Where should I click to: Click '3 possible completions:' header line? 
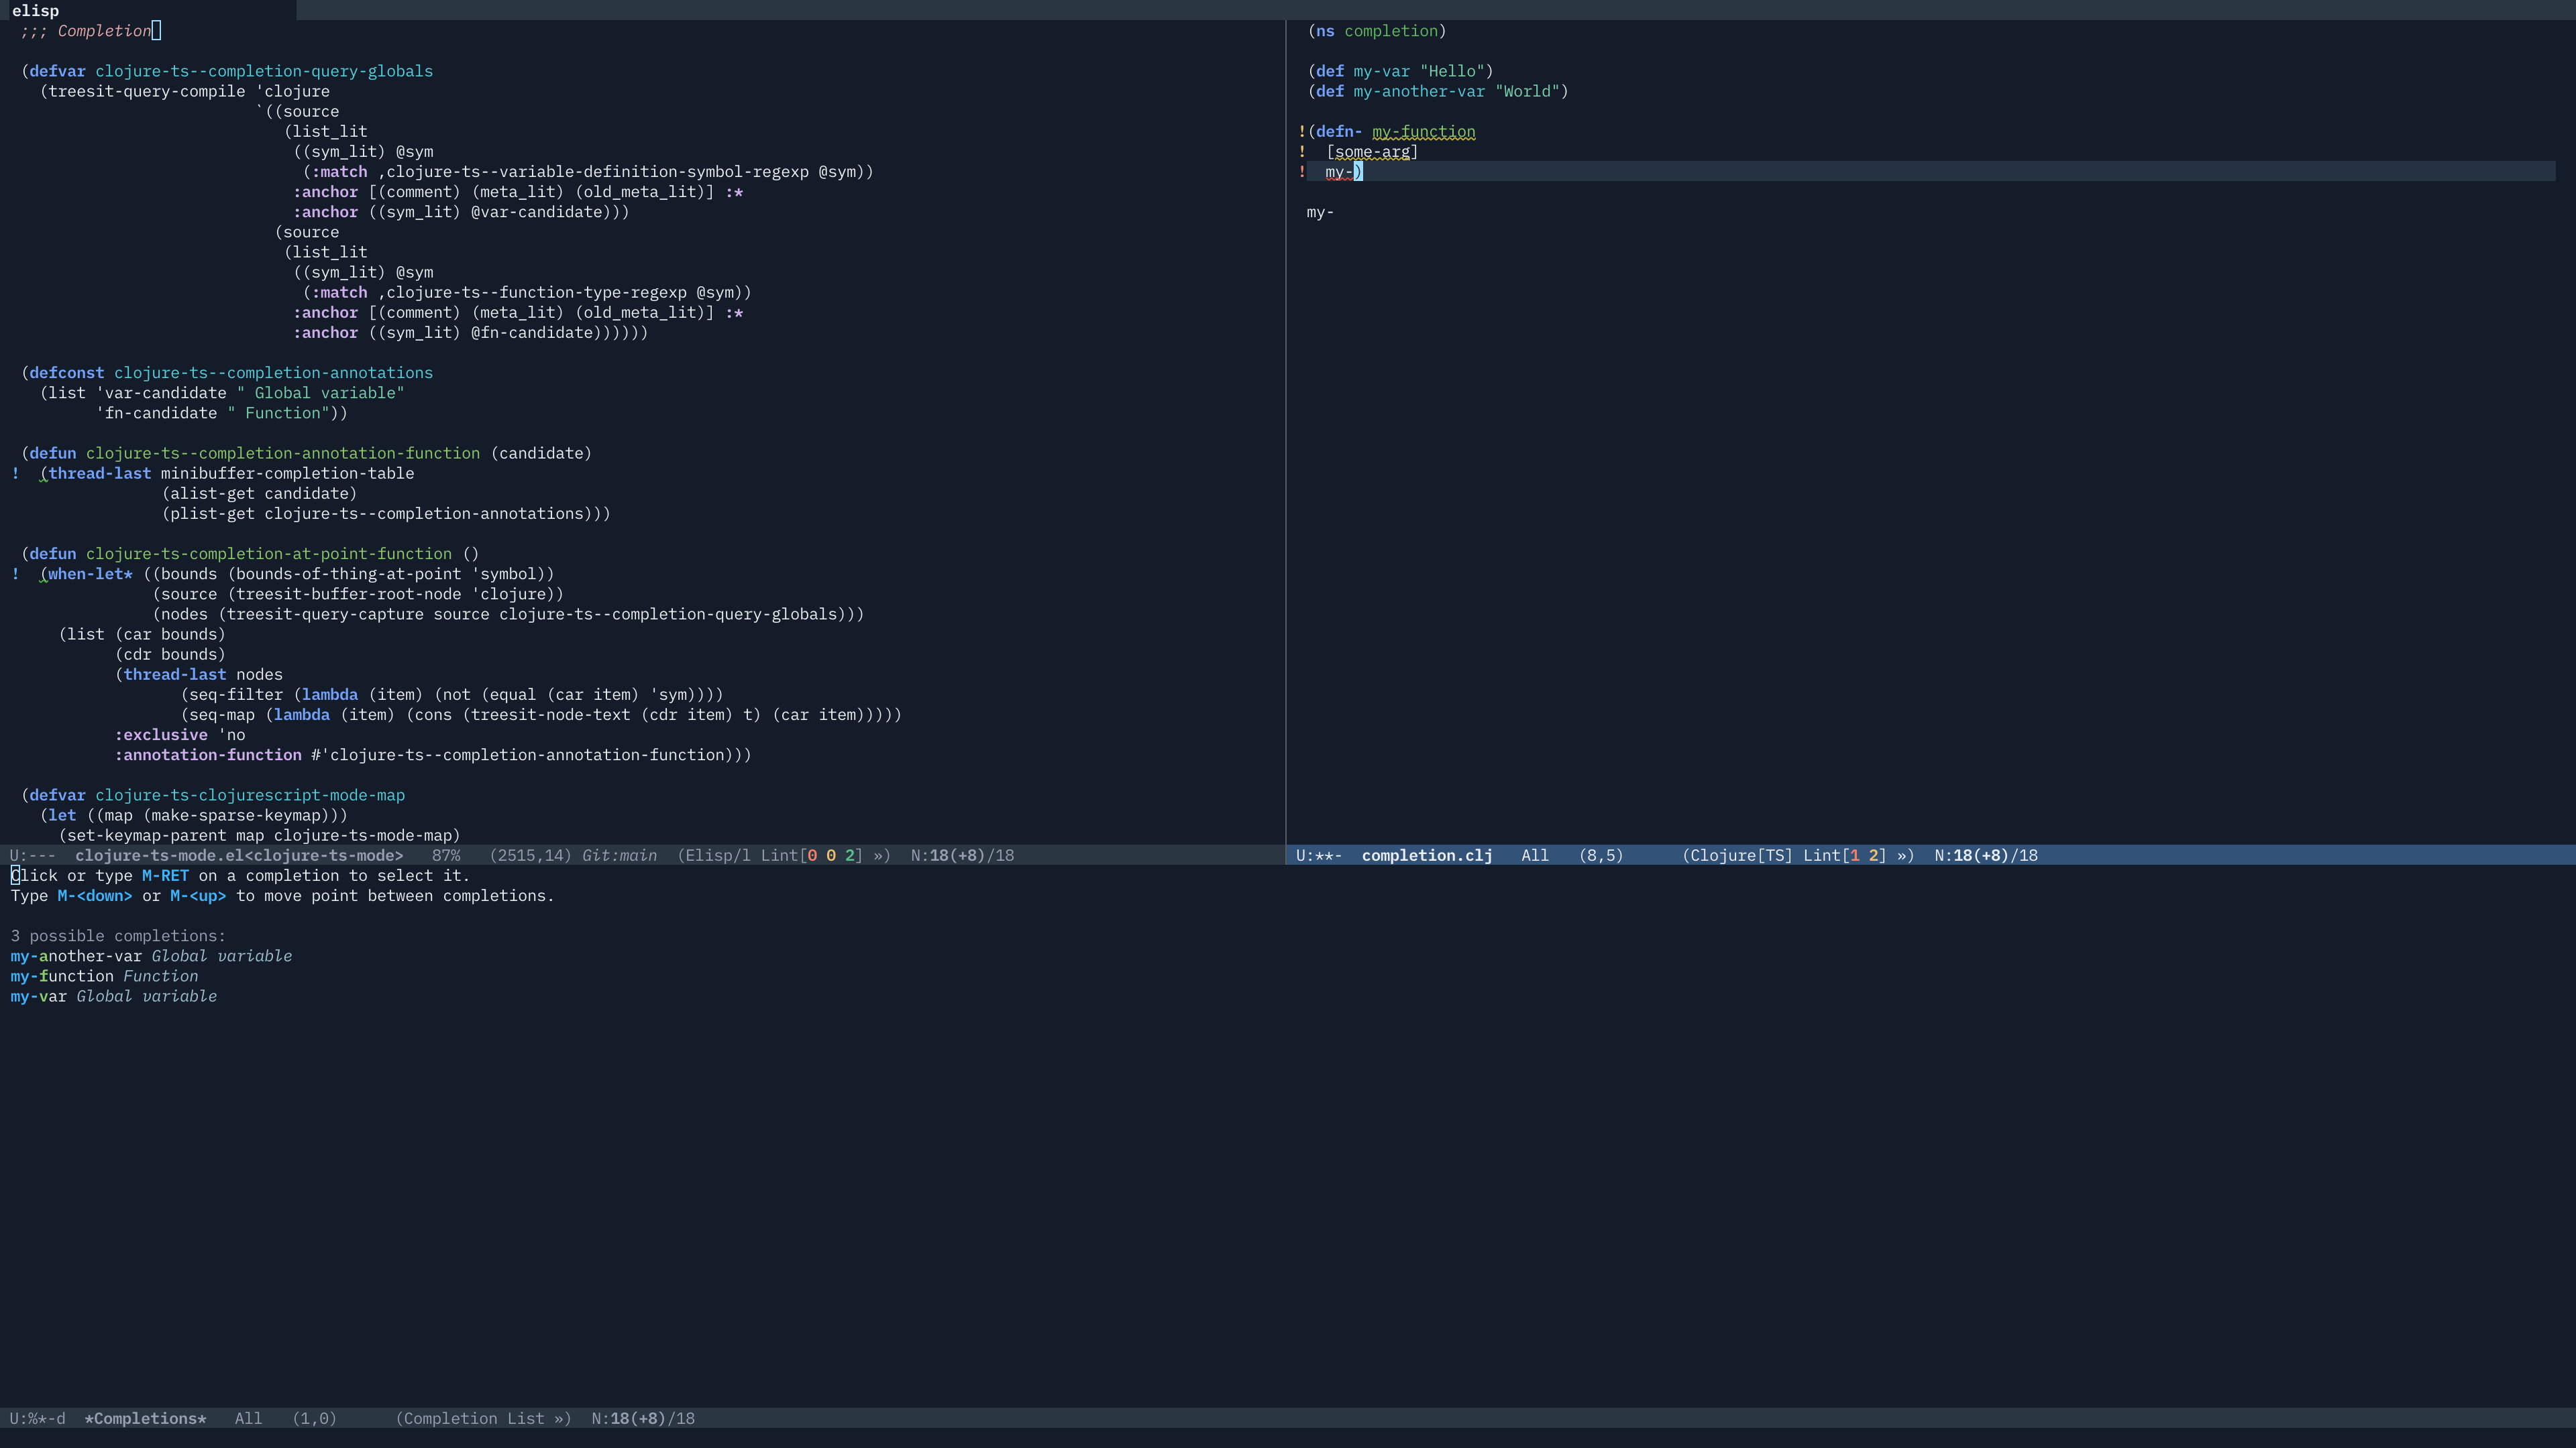pyautogui.click(x=118, y=937)
